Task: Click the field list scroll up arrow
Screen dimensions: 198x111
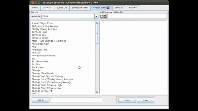Action: [x=97, y=22]
